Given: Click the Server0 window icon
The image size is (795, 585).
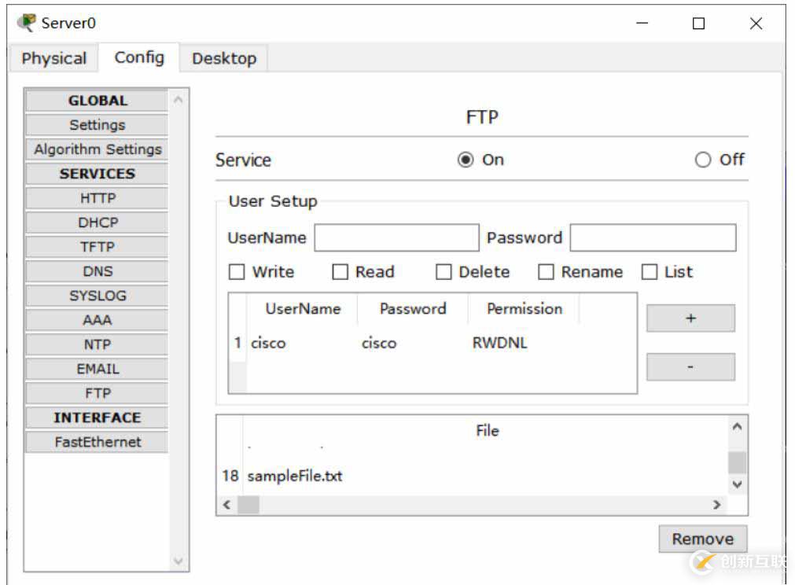Looking at the screenshot, I should pyautogui.click(x=28, y=23).
